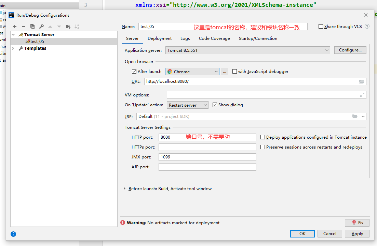The height and width of the screenshot is (246, 377).
Task: Create new folder in configurations toolbar
Action: tap(68, 27)
